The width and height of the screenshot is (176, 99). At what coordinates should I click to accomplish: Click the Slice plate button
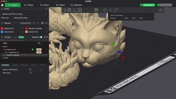(x=149, y=5)
